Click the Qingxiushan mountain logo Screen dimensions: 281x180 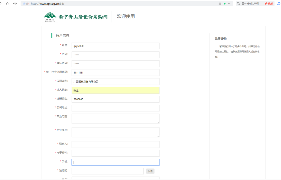(x=50, y=17)
